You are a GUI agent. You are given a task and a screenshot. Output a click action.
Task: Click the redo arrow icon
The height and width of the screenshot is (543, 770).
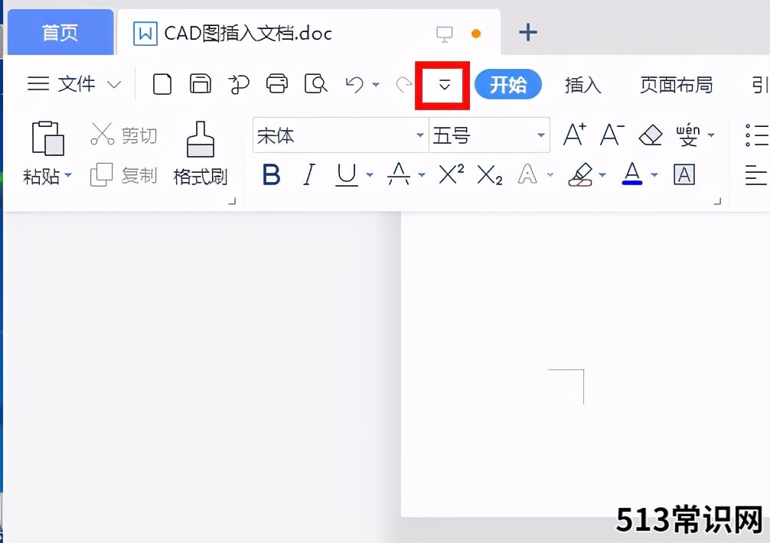403,84
